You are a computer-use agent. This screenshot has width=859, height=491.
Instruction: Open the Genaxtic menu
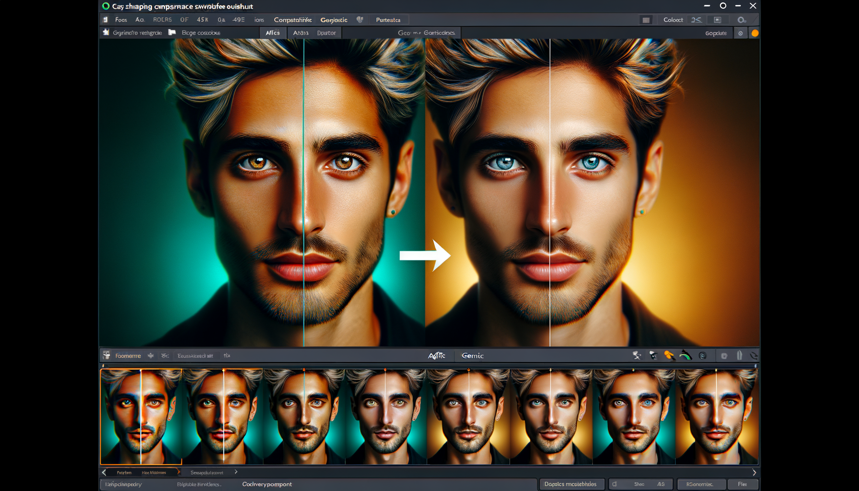tap(334, 20)
